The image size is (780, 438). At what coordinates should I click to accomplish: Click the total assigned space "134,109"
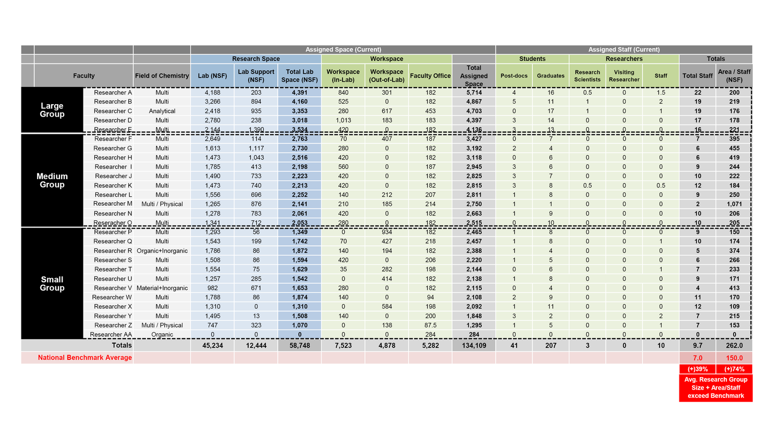[474, 345]
